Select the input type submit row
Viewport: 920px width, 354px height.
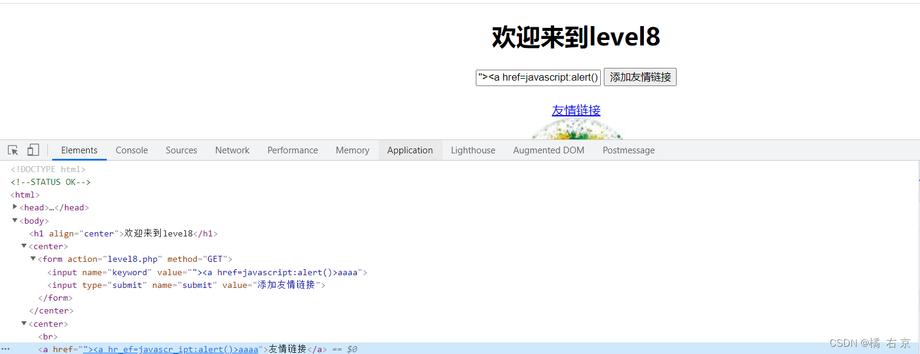coord(187,285)
